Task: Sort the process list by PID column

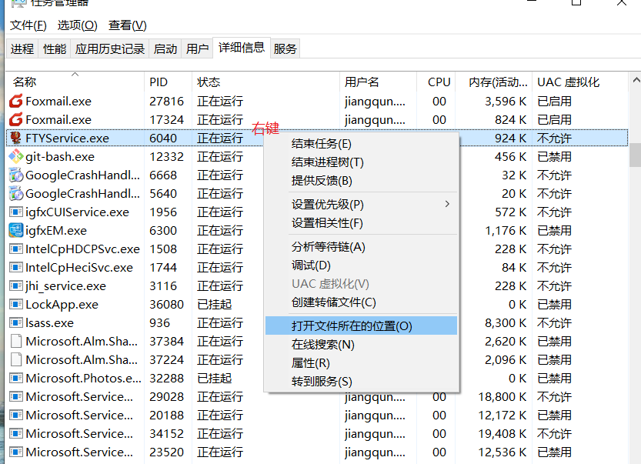Action: (159, 82)
